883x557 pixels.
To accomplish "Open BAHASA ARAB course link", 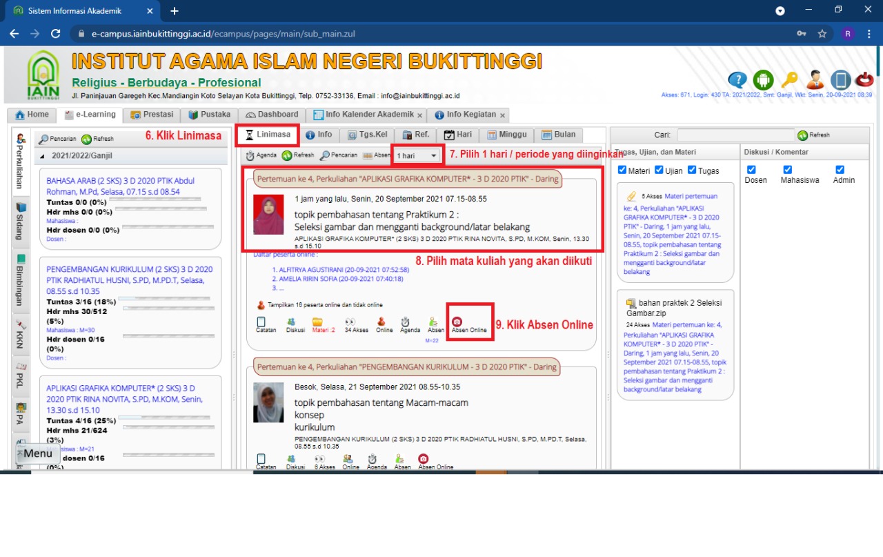I will tap(120, 186).
